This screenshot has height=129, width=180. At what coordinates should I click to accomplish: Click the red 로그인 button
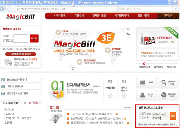pos(34,38)
